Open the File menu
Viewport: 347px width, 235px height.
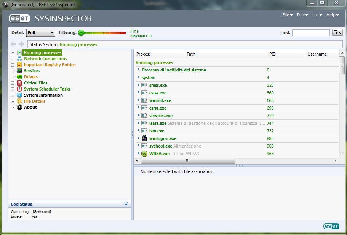287,15
